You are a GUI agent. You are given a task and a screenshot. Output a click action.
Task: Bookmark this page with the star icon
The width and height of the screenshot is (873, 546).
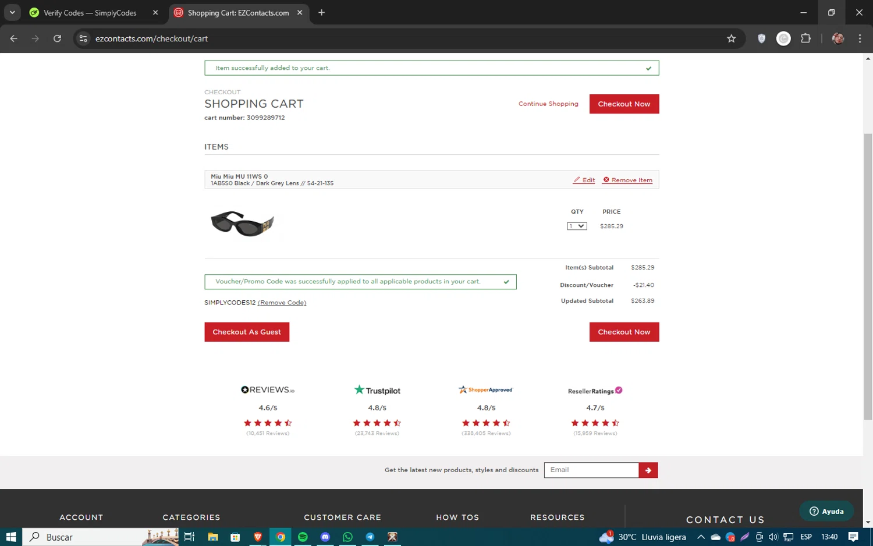pyautogui.click(x=731, y=38)
